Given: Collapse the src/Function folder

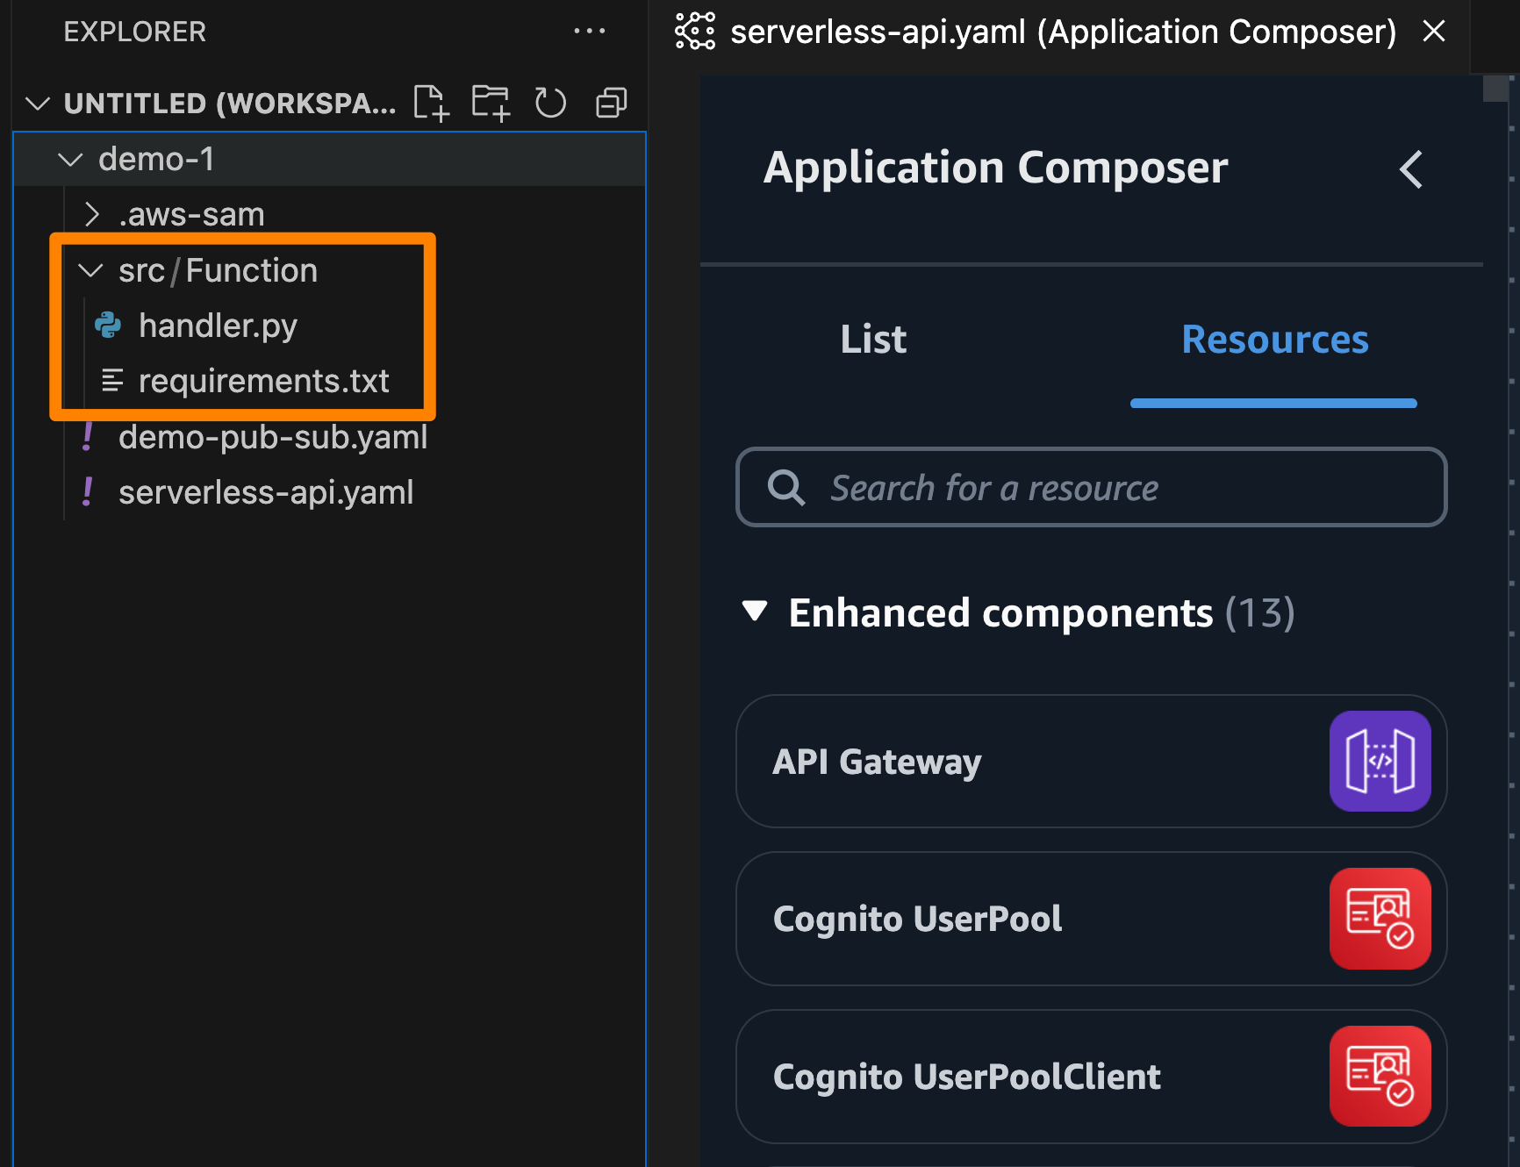Looking at the screenshot, I should (91, 270).
